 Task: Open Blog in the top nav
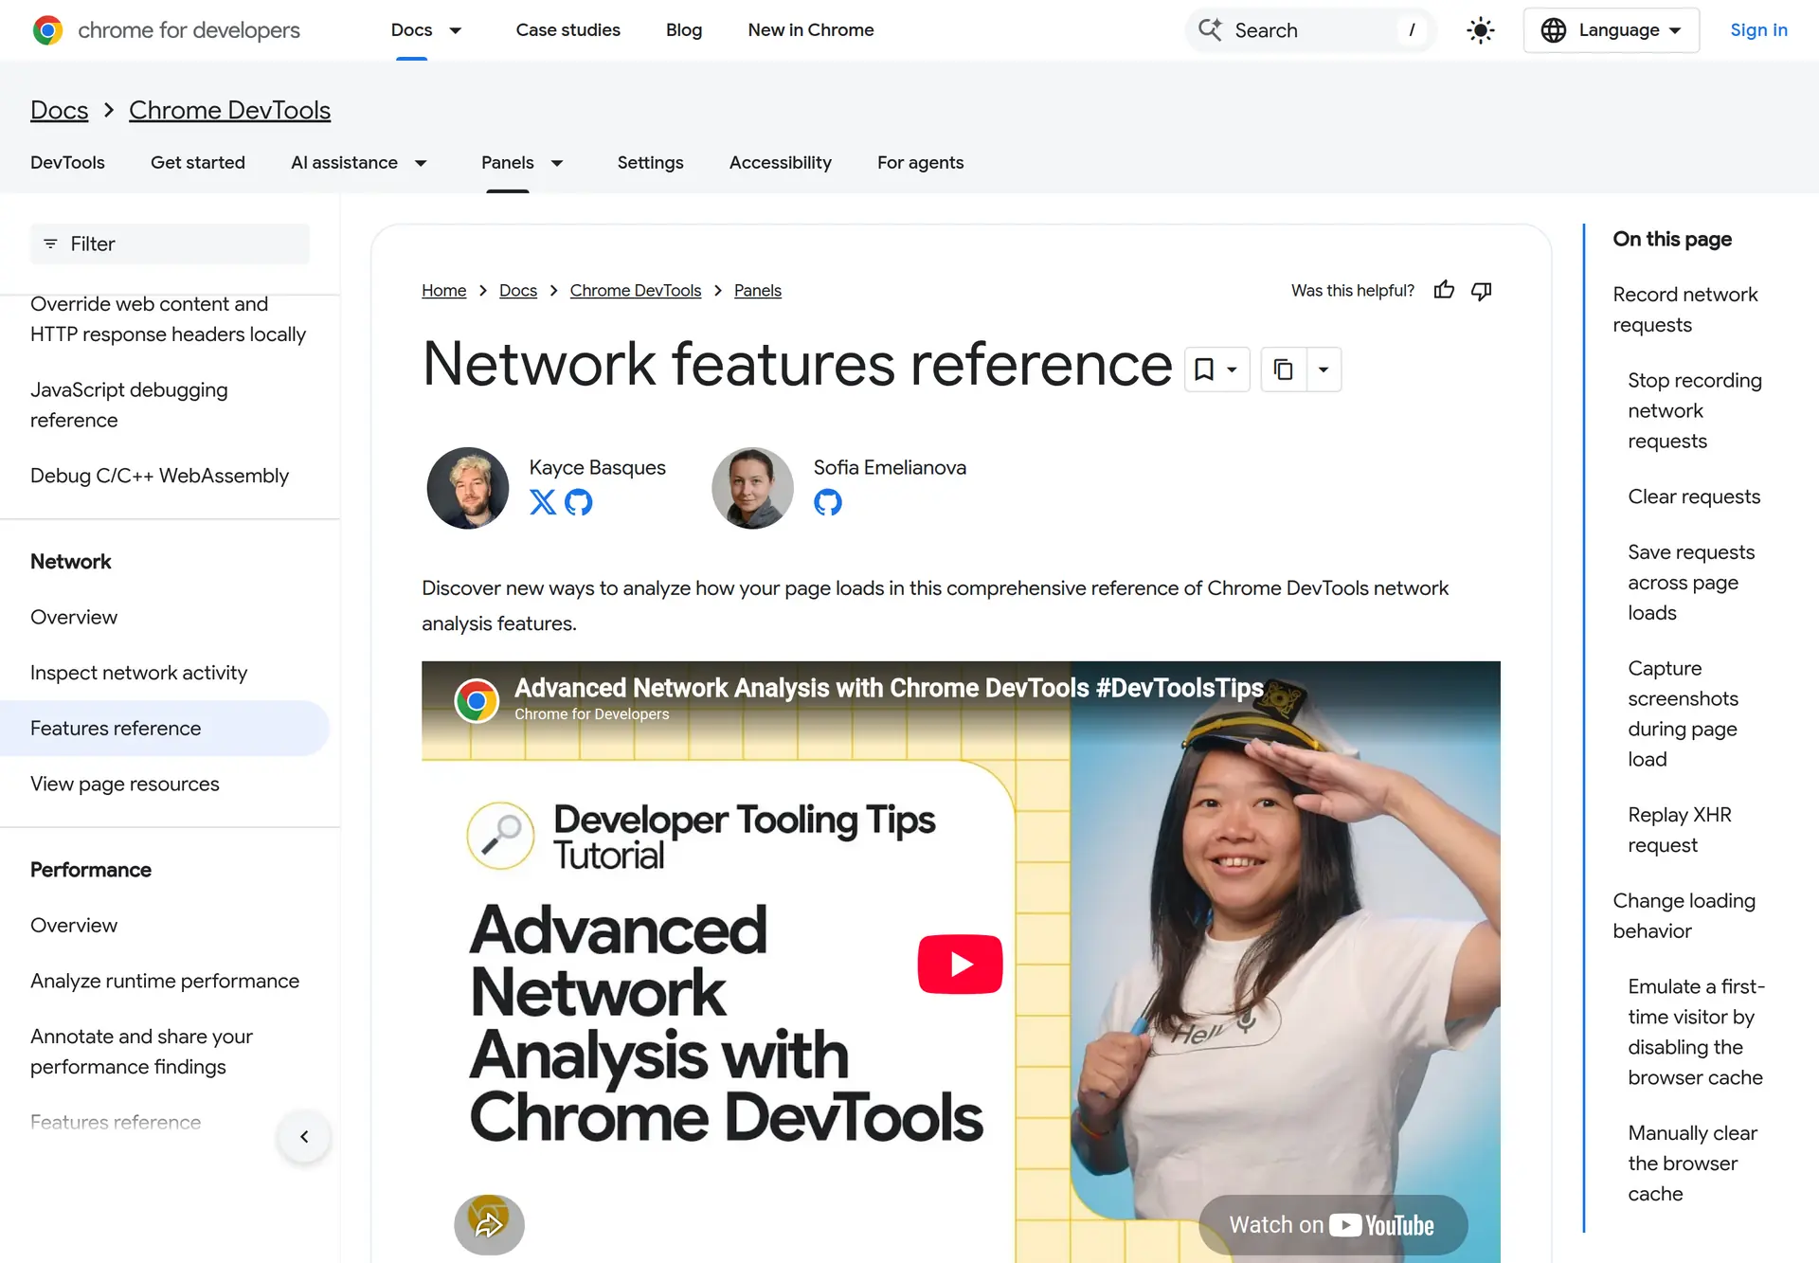(x=684, y=30)
